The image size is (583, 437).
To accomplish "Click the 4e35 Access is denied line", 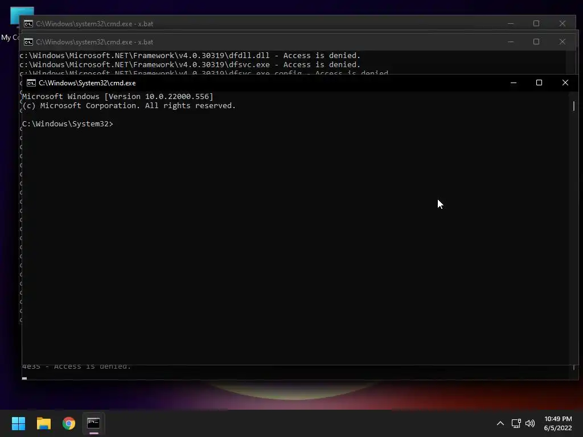I will 77,367.
